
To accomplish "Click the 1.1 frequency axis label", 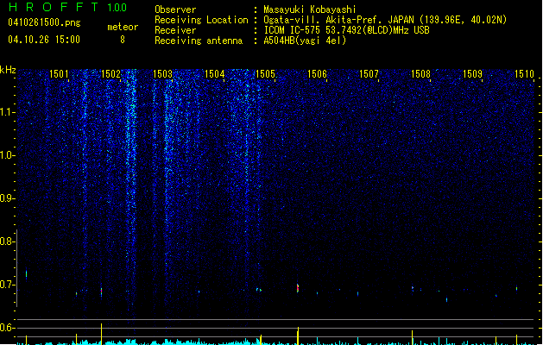I will [x=7, y=112].
